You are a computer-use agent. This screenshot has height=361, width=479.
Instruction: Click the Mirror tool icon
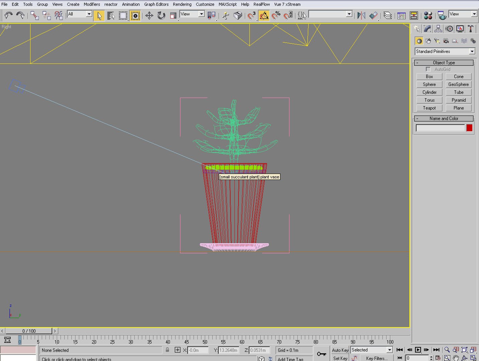(361, 15)
